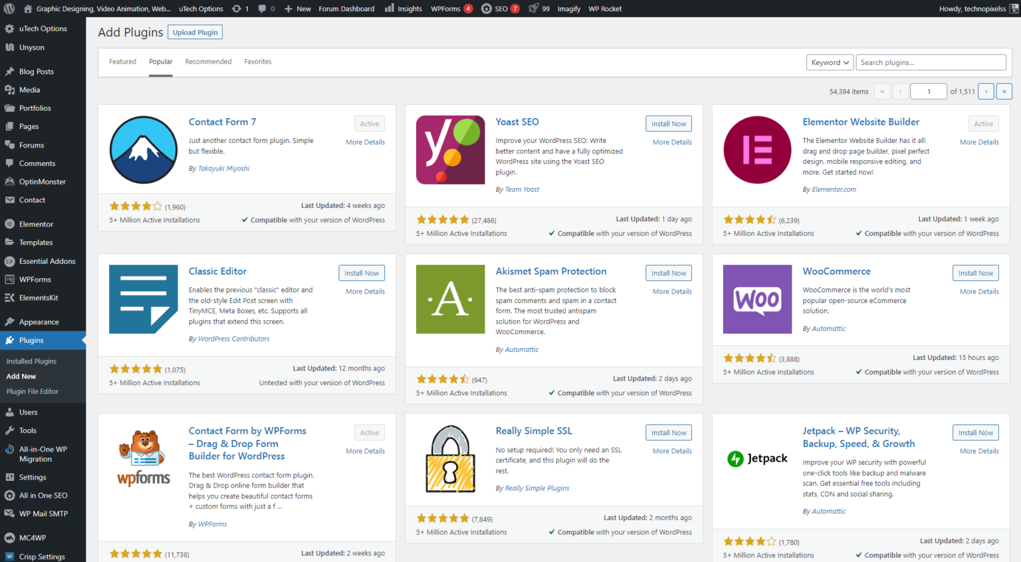Click the Akismet letter-A plugin icon
This screenshot has width=1021, height=562.
[x=450, y=299]
